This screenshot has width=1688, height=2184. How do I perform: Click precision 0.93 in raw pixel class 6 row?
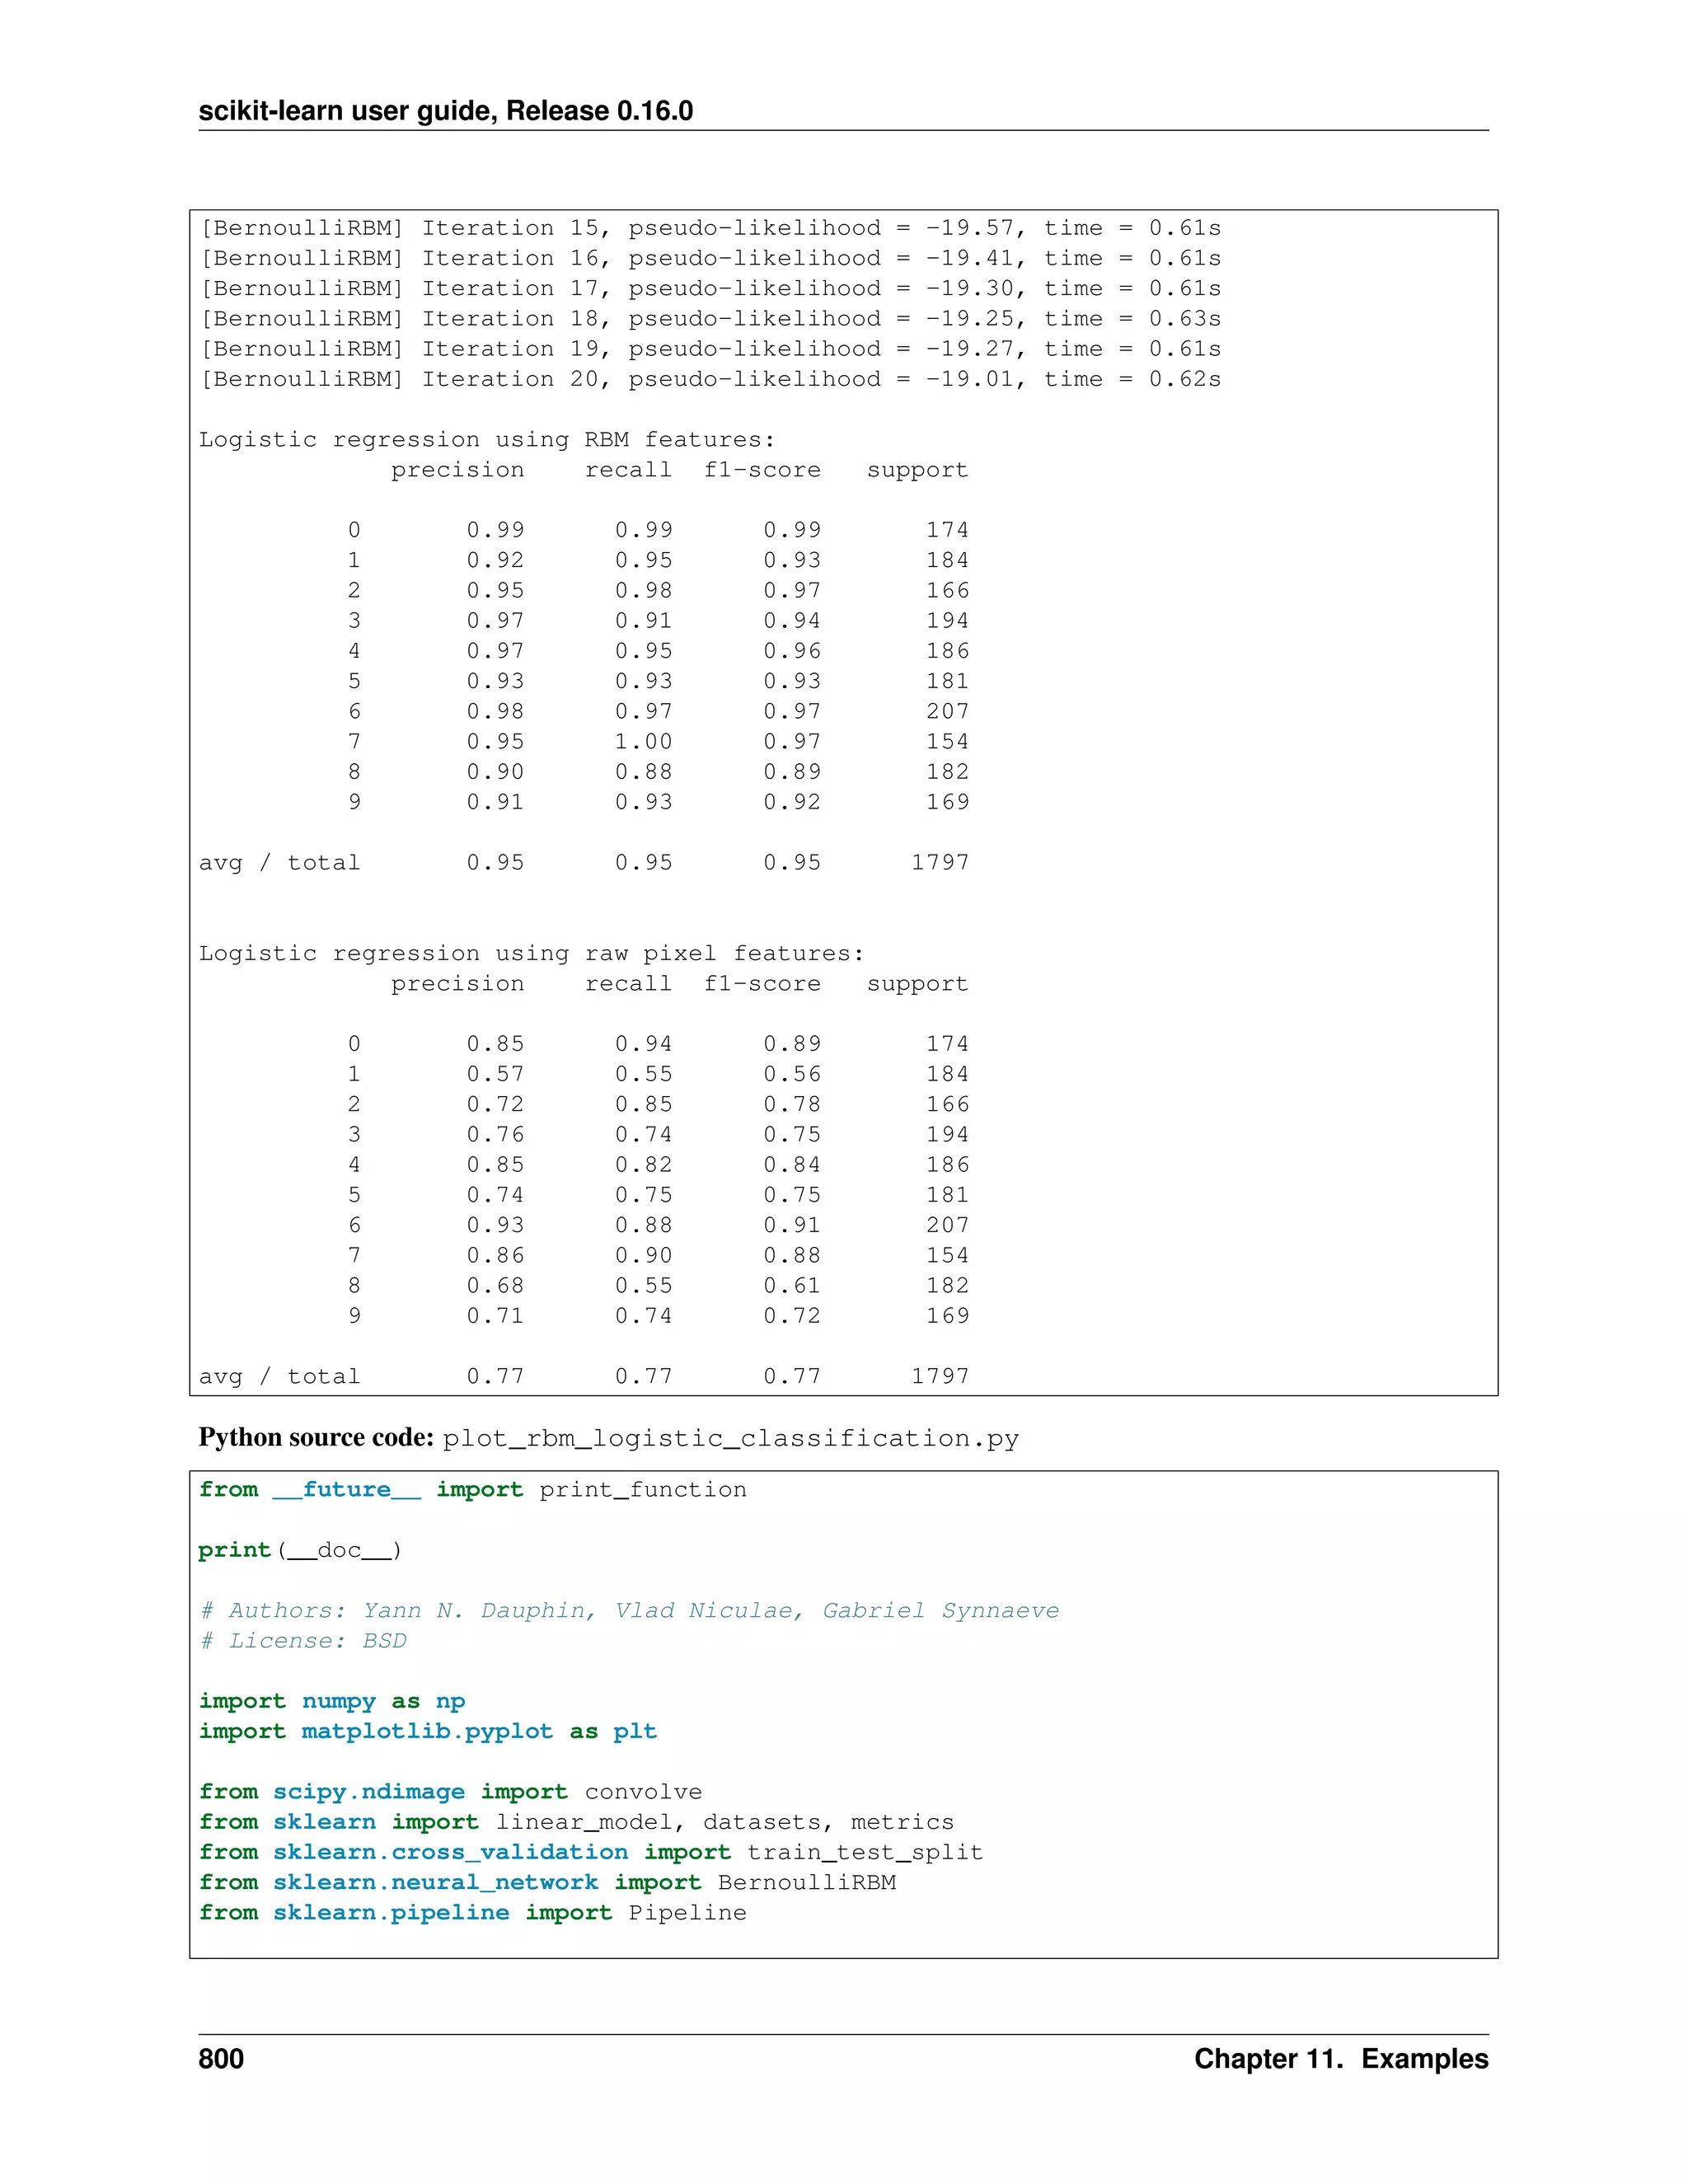[495, 1225]
